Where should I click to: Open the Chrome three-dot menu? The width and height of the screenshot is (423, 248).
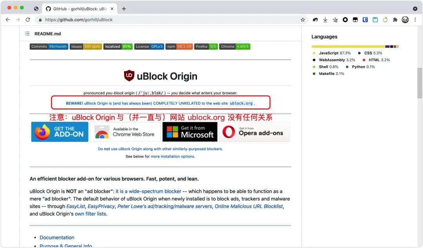(x=415, y=20)
